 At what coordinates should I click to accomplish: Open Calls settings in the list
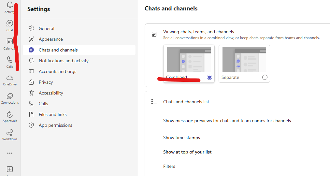(x=79, y=104)
